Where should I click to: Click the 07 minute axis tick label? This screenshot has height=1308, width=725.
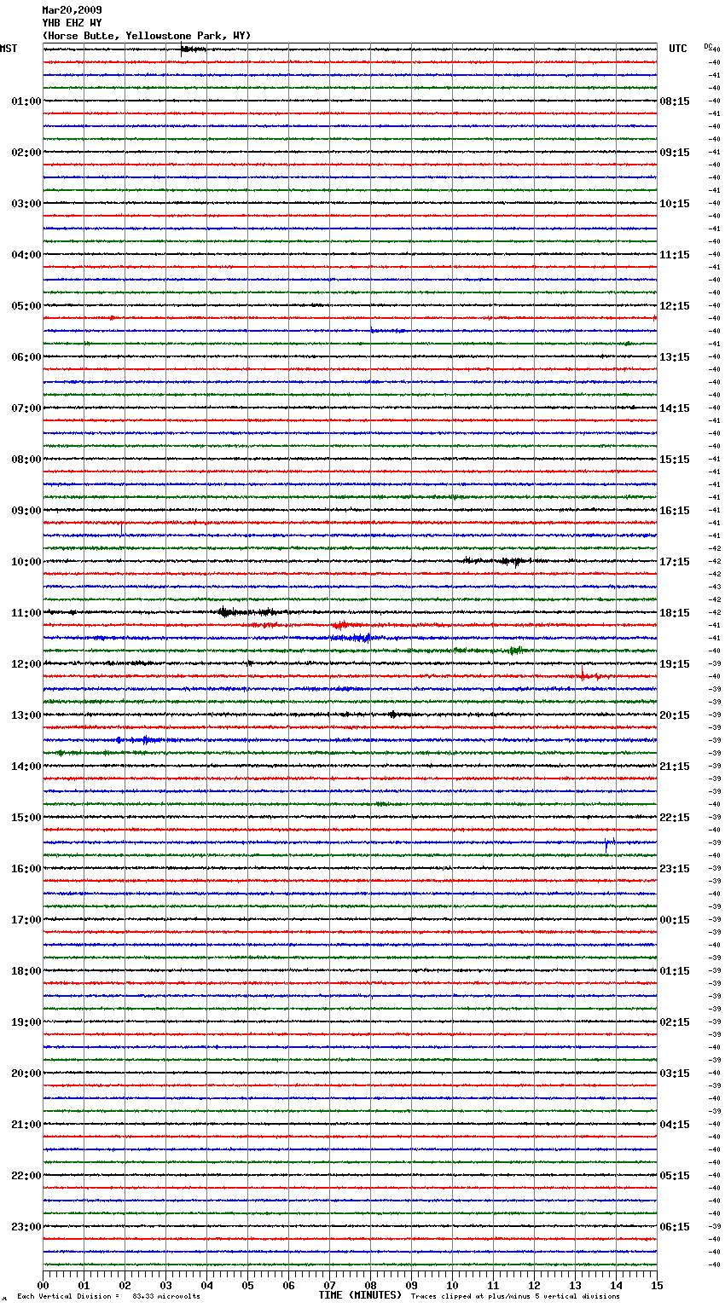pos(330,1285)
